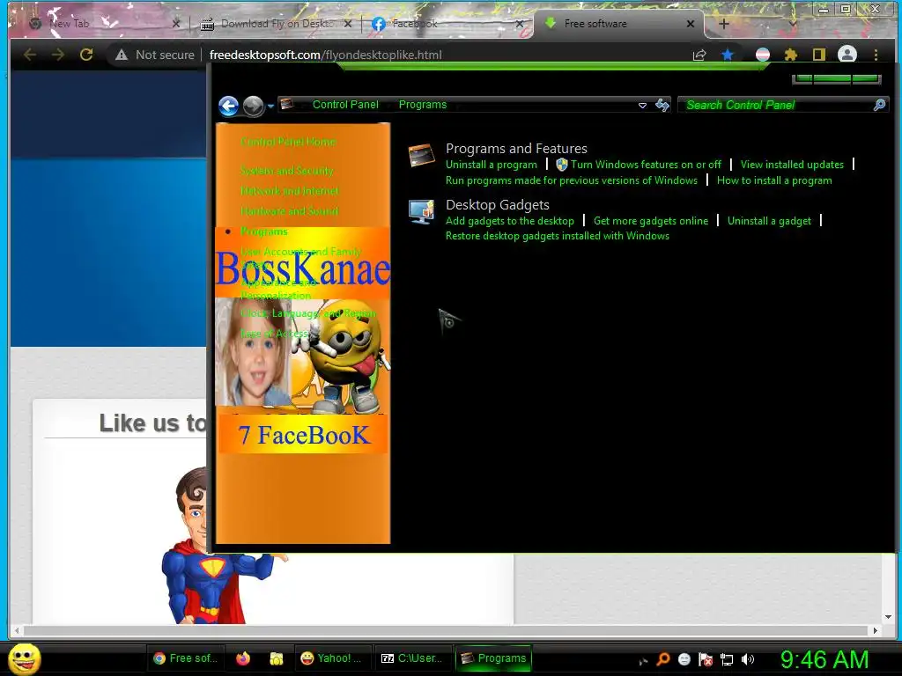The image size is (902, 676).
Task: Open Run programs made for previous versions
Action: (571, 180)
